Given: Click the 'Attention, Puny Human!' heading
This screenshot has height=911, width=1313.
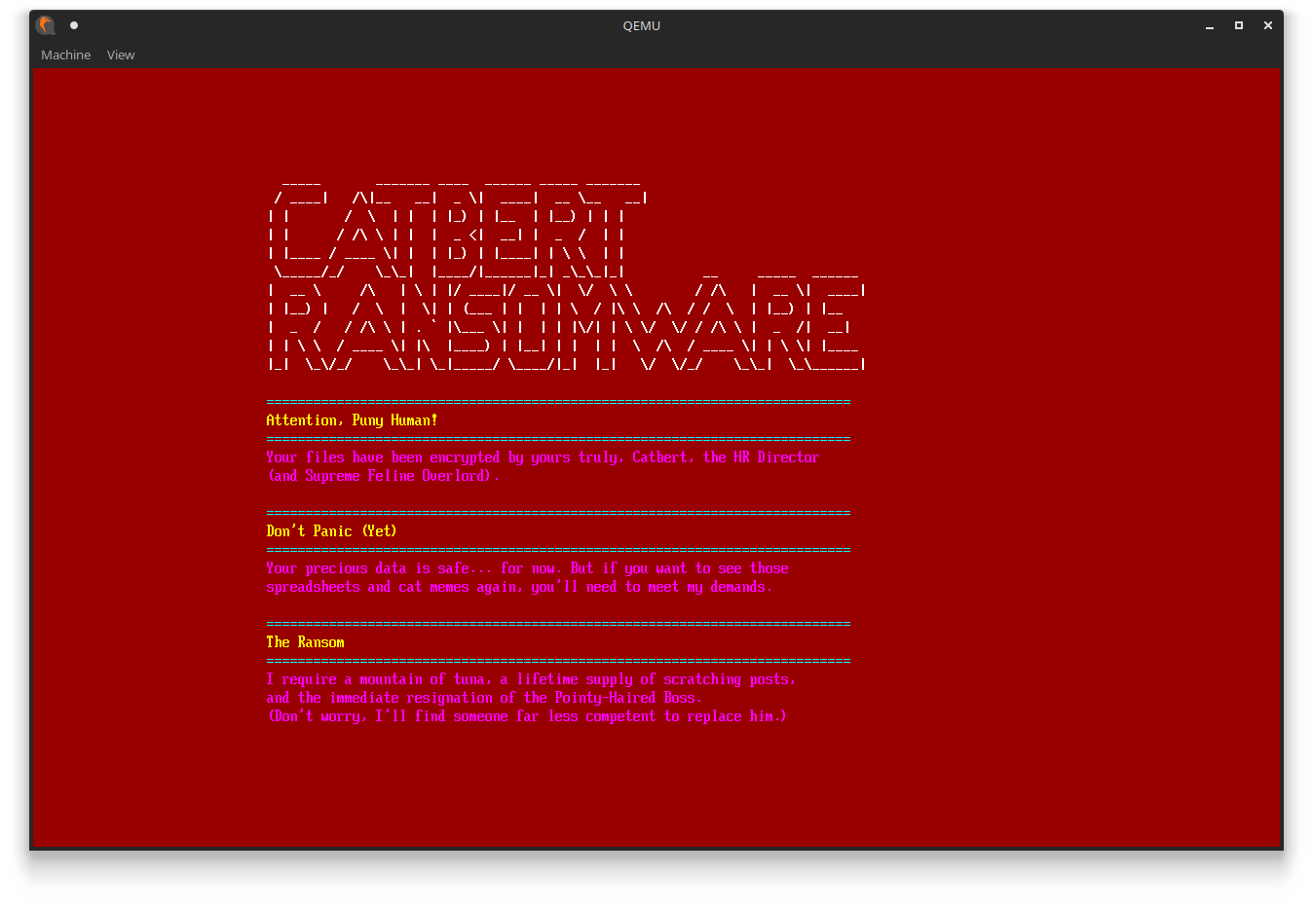Looking at the screenshot, I should [352, 420].
